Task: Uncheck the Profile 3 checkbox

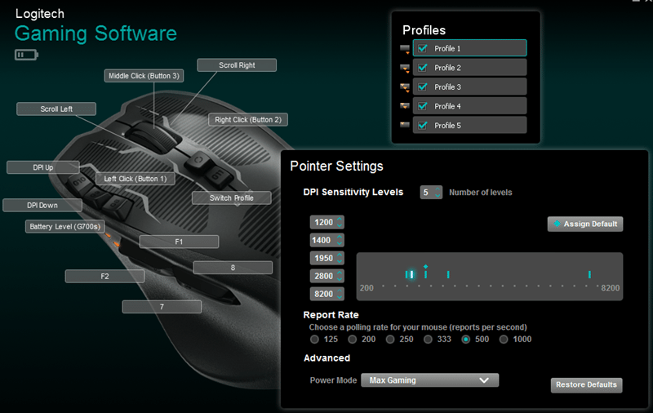Action: [422, 87]
